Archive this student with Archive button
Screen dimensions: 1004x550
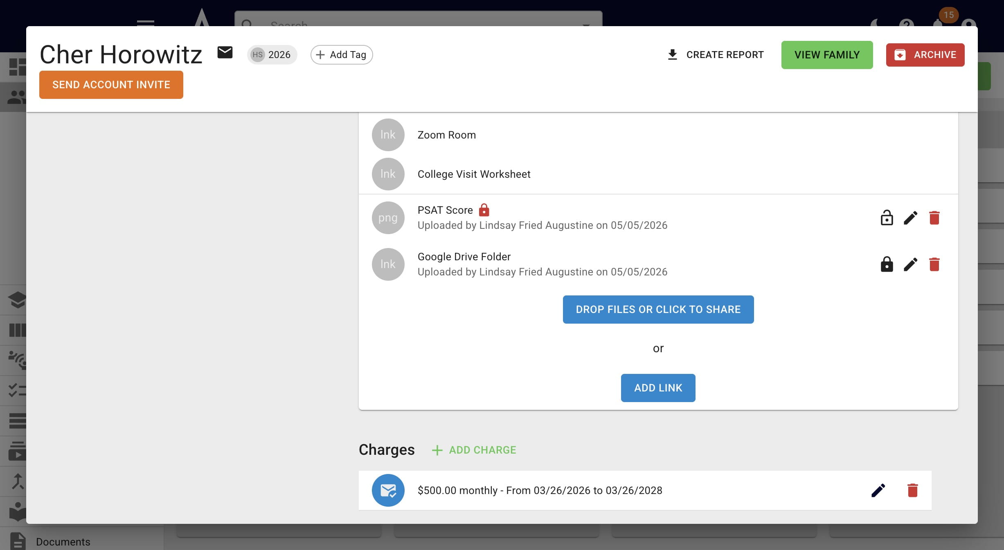tap(925, 55)
